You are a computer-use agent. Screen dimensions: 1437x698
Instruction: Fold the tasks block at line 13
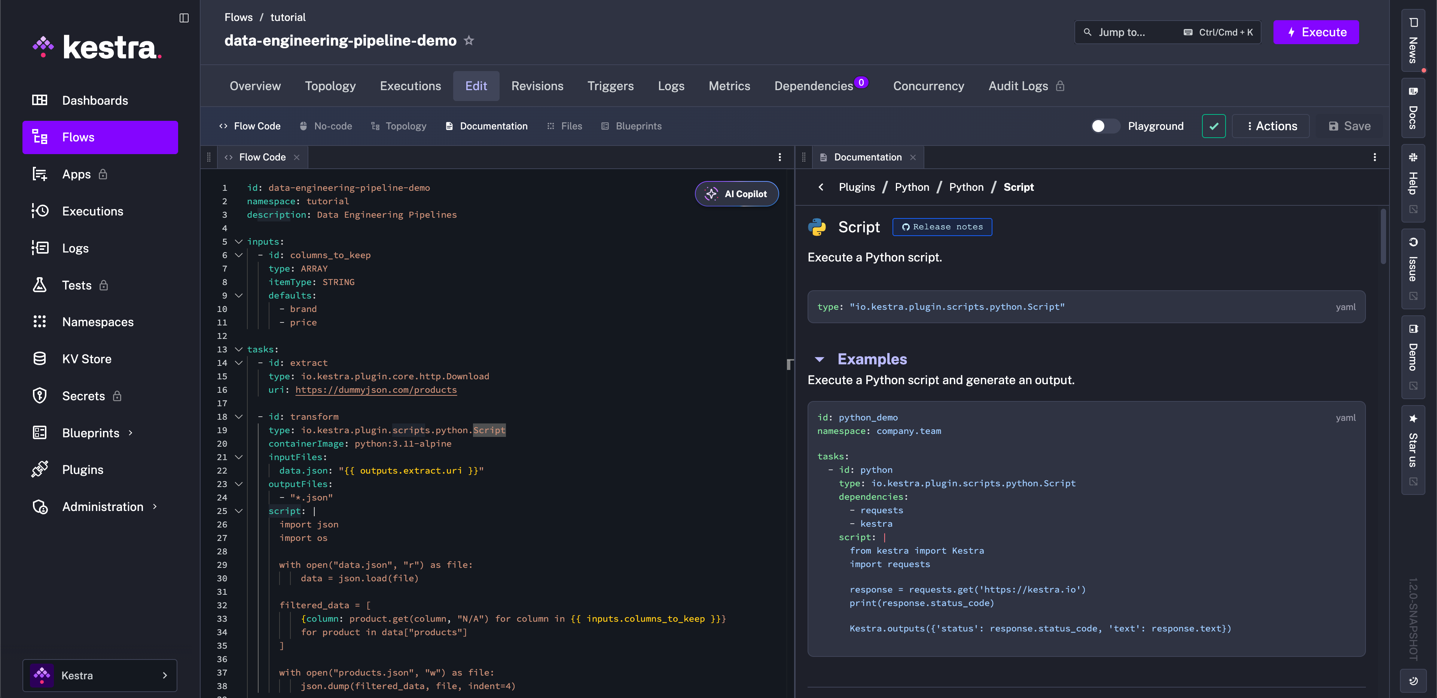click(x=239, y=349)
